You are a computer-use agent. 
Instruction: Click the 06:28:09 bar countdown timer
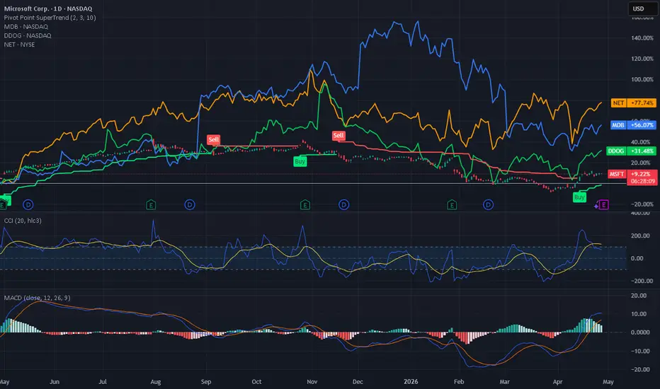[x=642, y=181]
